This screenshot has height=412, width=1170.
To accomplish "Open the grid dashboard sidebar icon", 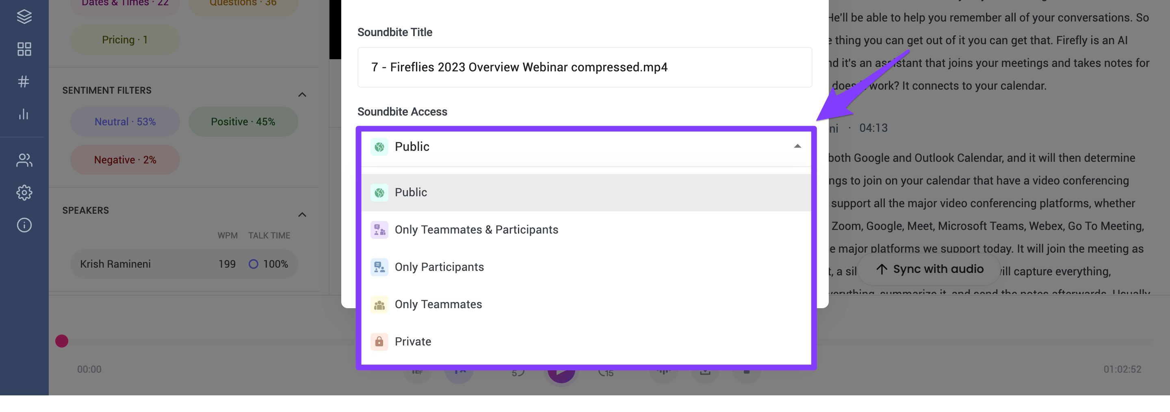I will click(24, 49).
